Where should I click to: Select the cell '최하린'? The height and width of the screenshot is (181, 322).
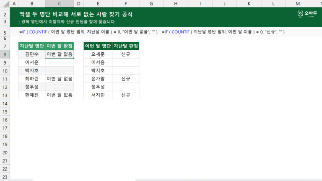[x=31, y=79]
